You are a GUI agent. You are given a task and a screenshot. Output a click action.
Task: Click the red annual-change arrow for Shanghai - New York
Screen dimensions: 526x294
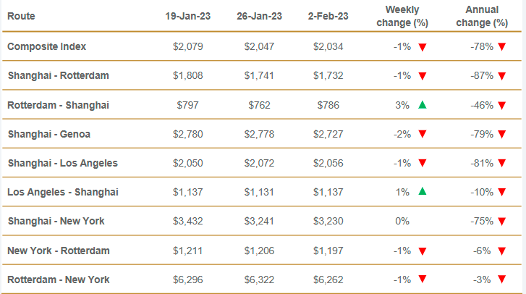[x=501, y=222]
